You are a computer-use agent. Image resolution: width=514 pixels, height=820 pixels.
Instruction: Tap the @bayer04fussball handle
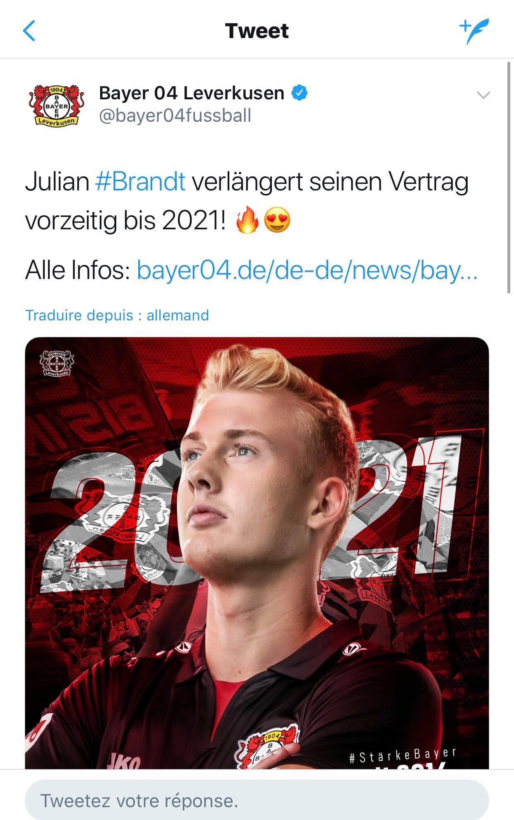tap(175, 115)
